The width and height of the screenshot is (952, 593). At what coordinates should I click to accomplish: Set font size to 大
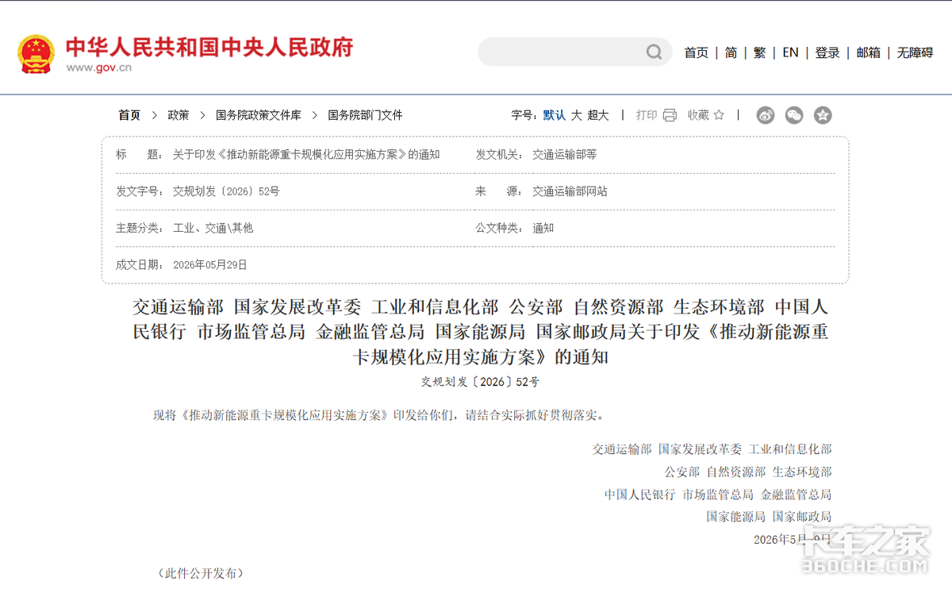577,115
